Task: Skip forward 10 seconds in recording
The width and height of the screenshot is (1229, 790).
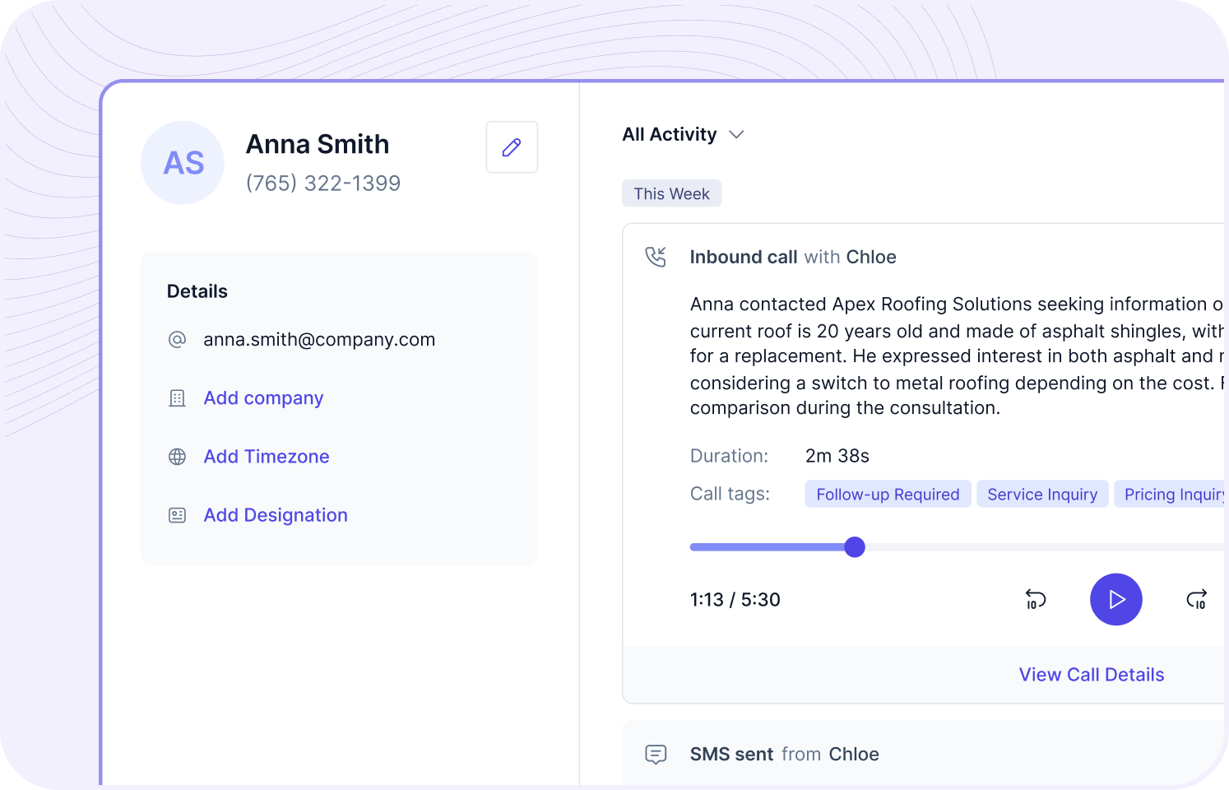Action: 1196,600
